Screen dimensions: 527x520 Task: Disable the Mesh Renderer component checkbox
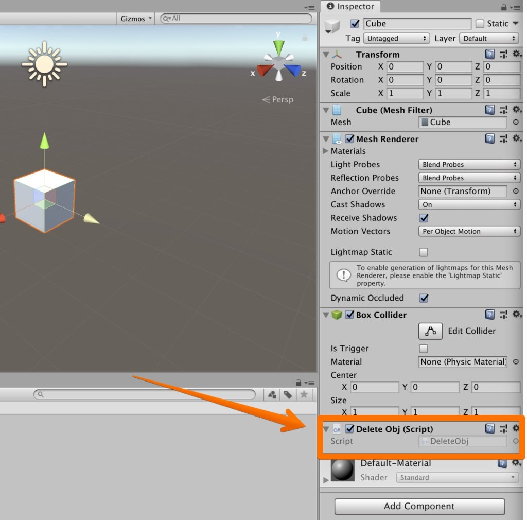350,138
